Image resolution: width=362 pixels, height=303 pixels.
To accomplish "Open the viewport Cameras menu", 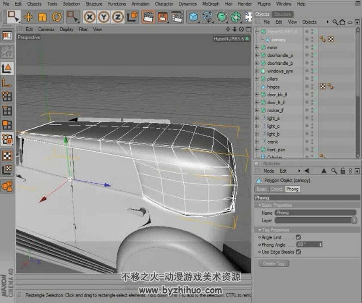I will [x=46, y=29].
